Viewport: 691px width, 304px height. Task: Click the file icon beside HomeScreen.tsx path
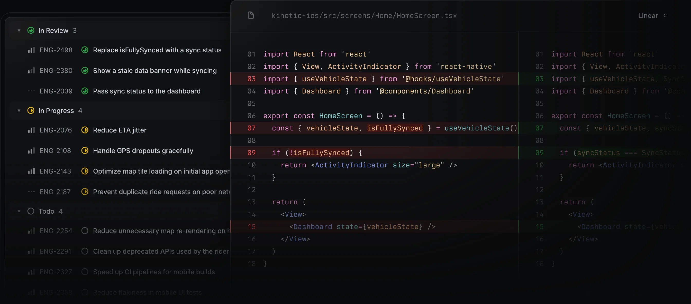click(251, 15)
